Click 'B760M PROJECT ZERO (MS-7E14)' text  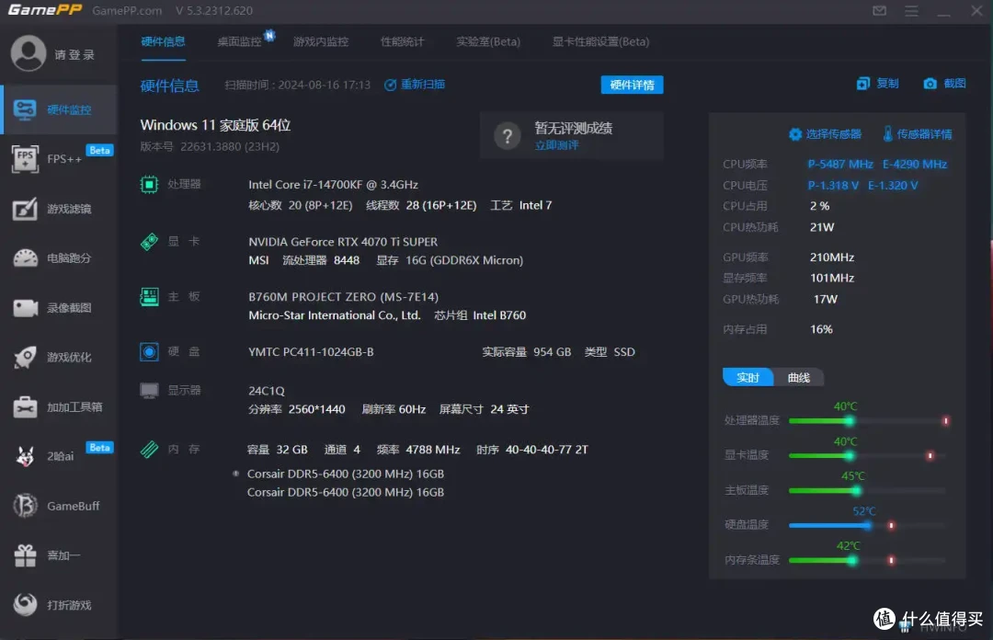pyautogui.click(x=343, y=297)
